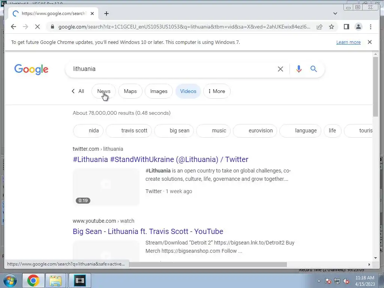This screenshot has height=288, width=384.
Task: Click the scroll down arrow
Action: pyautogui.click(x=375, y=258)
